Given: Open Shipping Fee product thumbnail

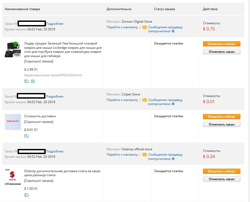Looking at the screenshot, I should 13,122.
